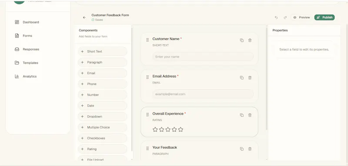Viewport: 348px width, 166px height.
Task: Delete the Your Feedback field
Action: (x=250, y=149)
